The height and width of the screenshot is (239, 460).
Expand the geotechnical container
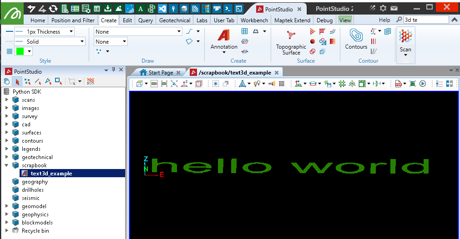coord(6,157)
